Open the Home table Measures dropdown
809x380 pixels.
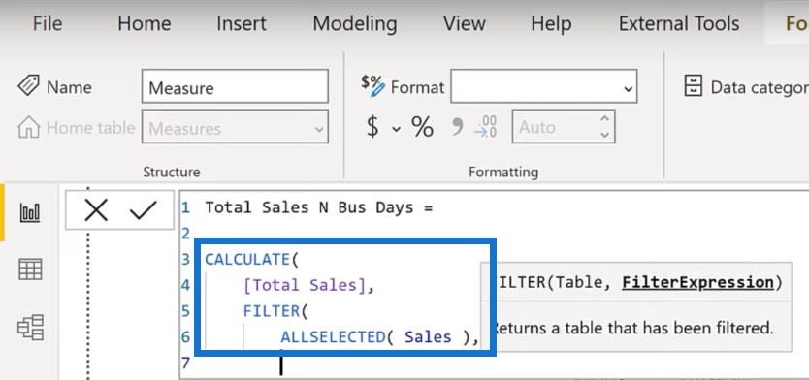(x=236, y=126)
